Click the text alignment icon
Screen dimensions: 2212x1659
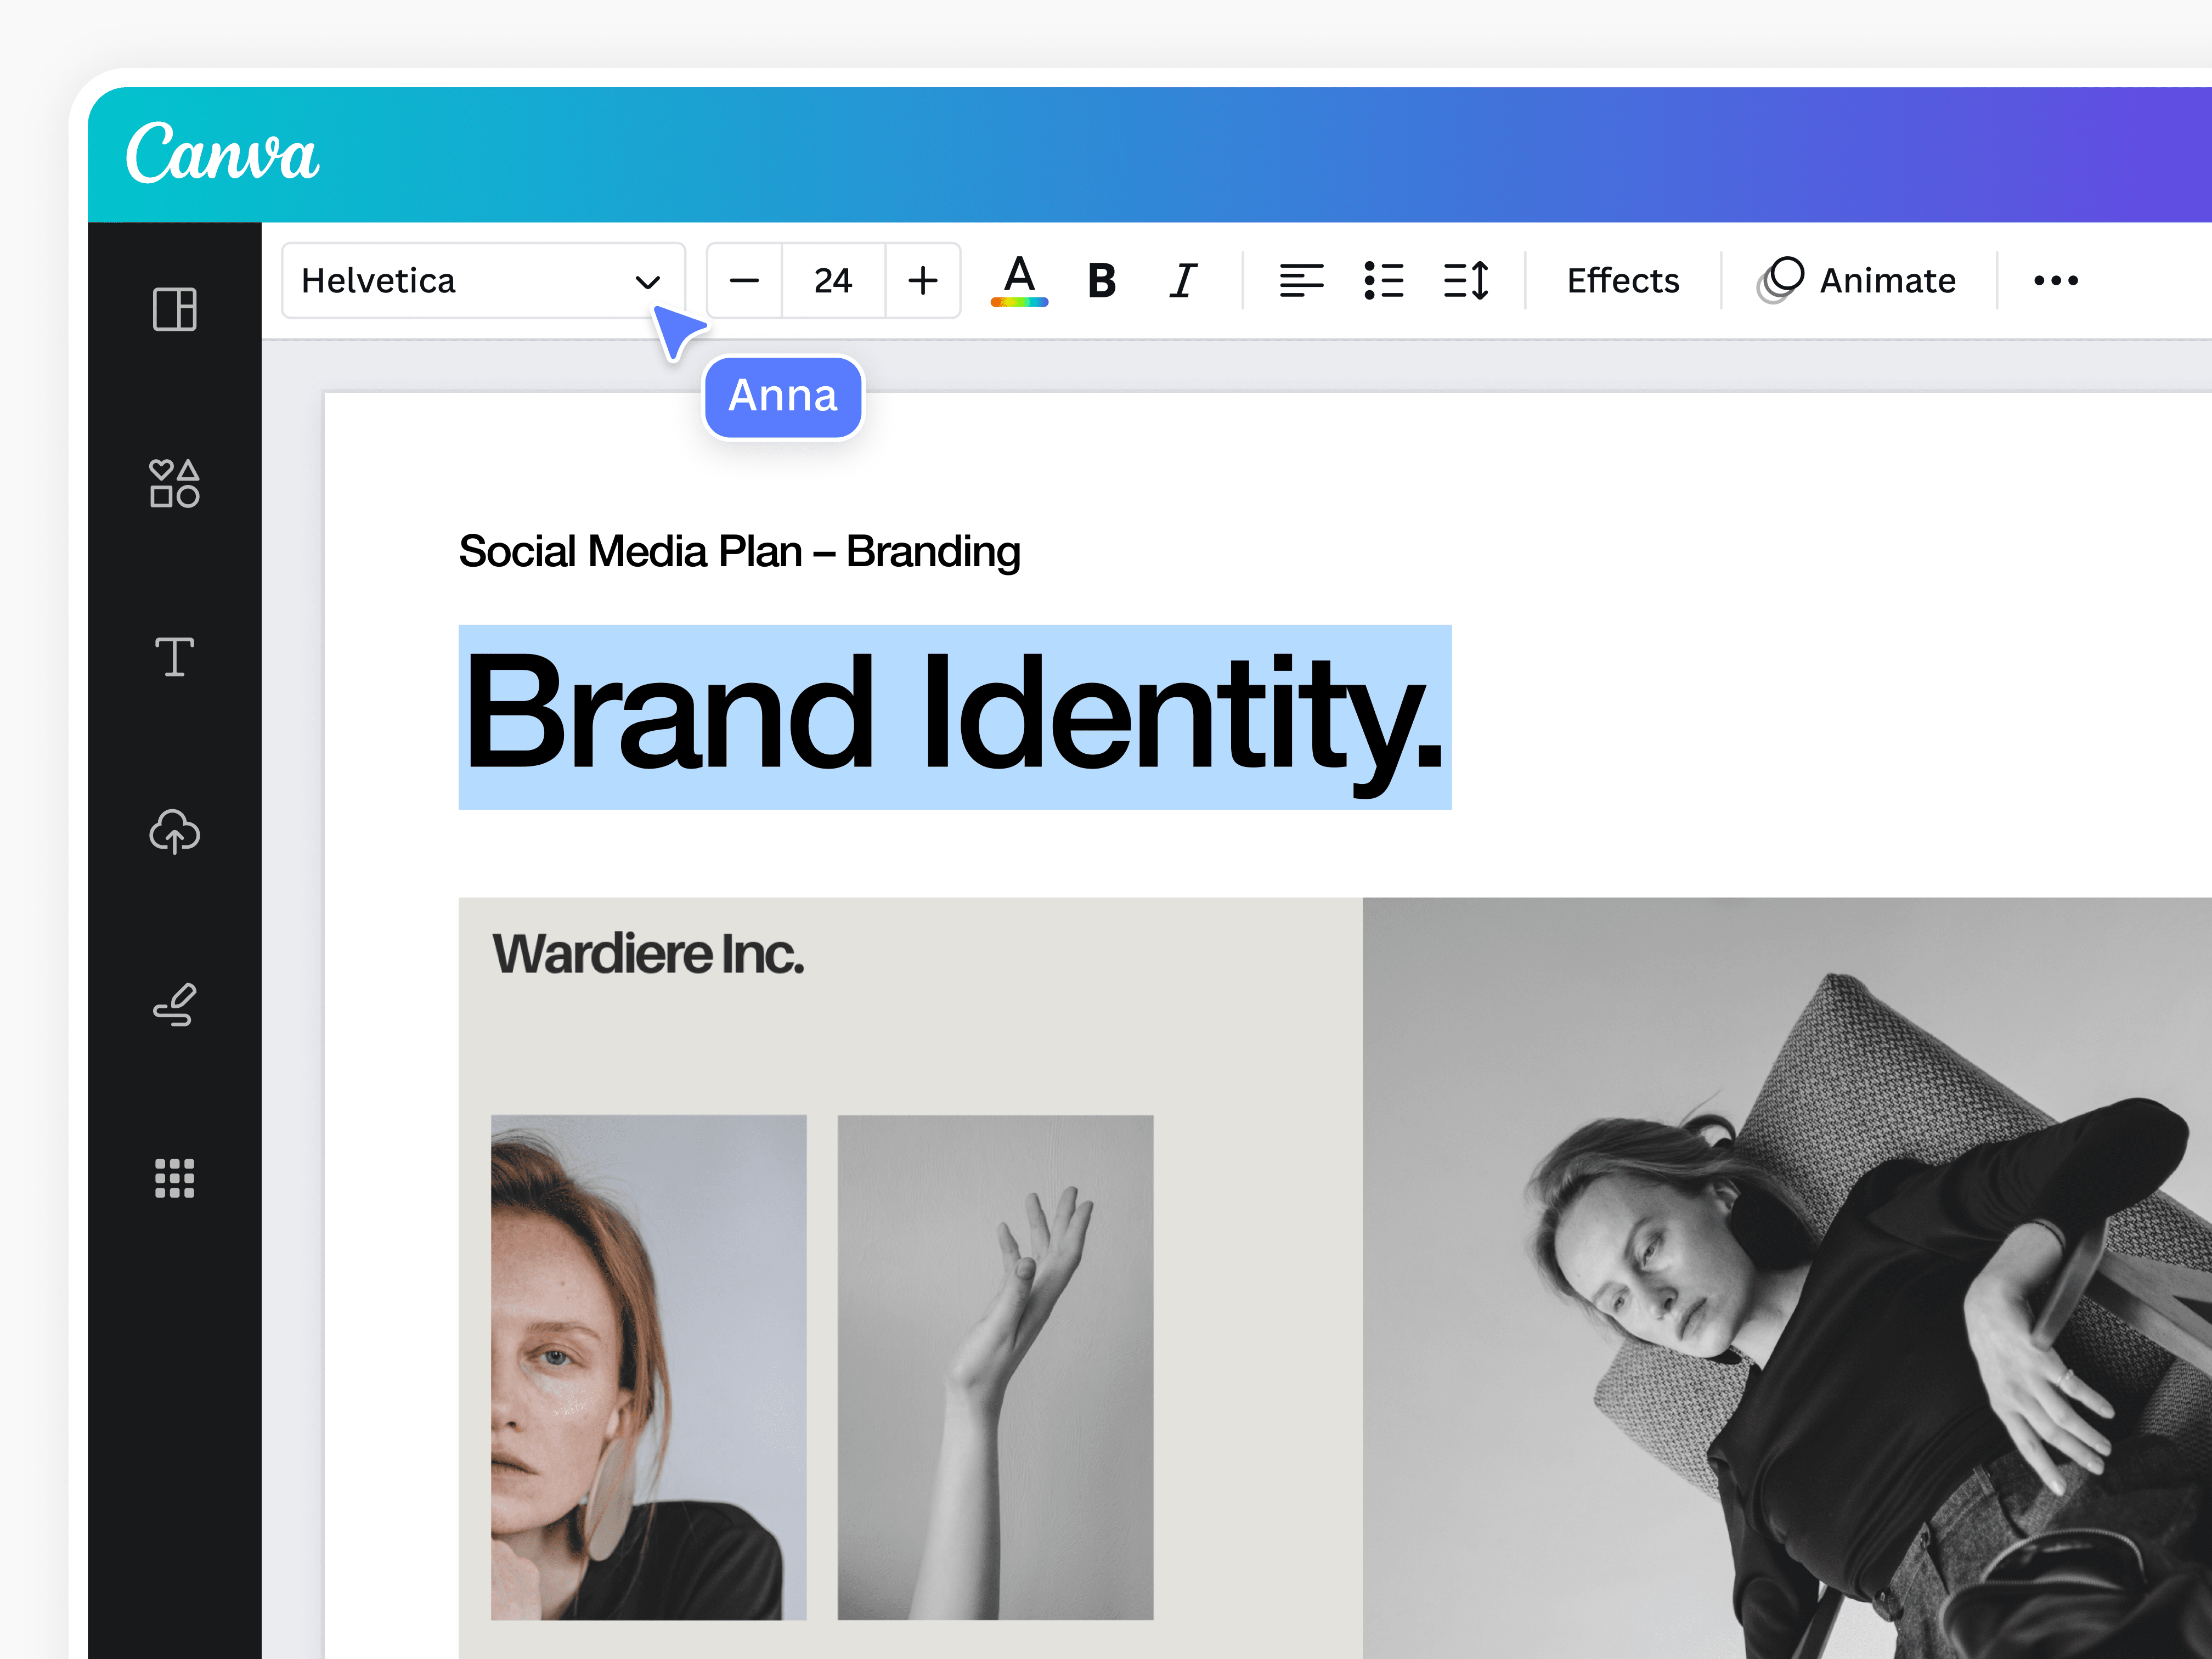(1302, 281)
